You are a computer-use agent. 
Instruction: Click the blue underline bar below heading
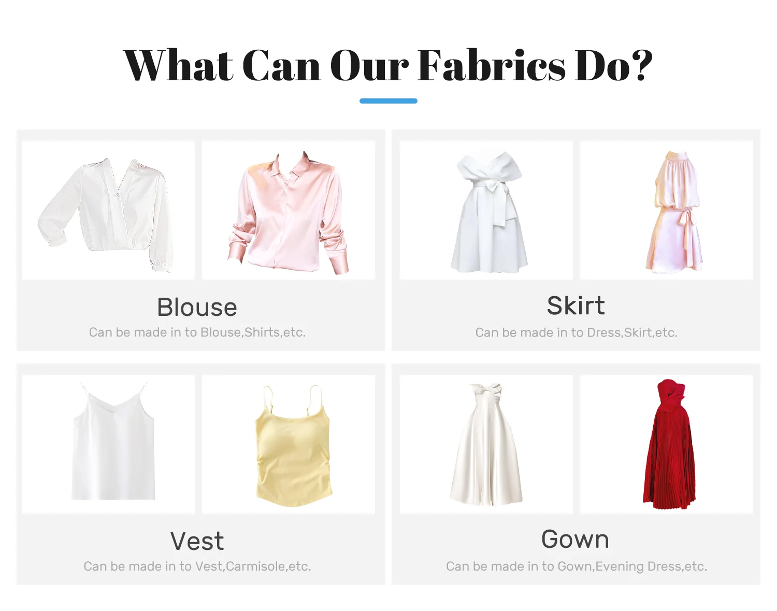pyautogui.click(x=388, y=101)
